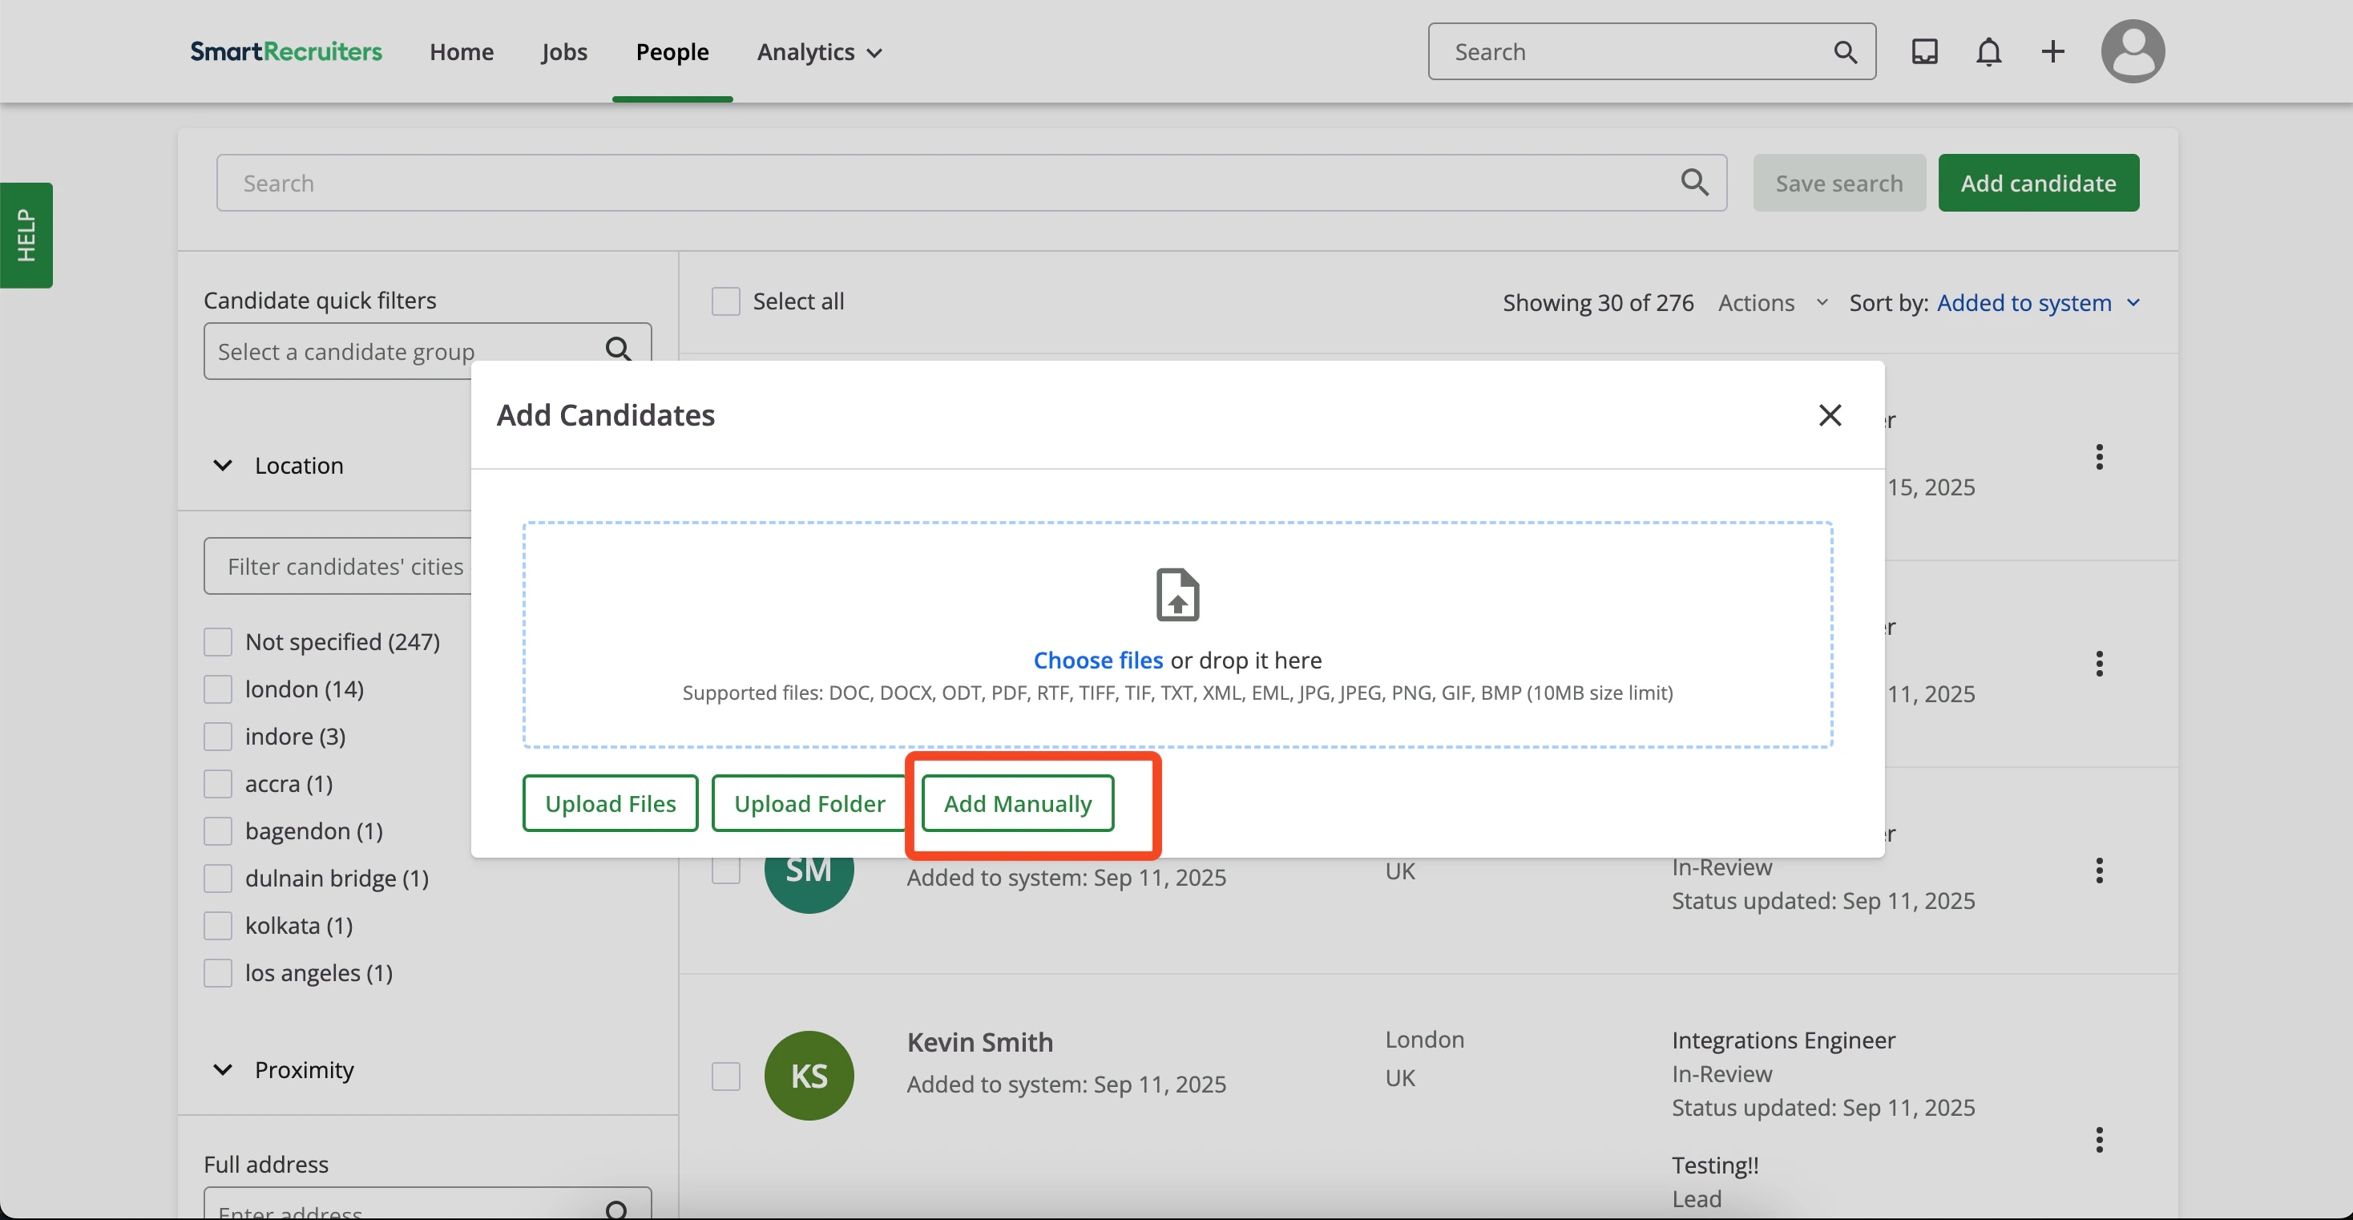Close the Add Candidates dialog
This screenshot has height=1220, width=2353.
(x=1830, y=415)
